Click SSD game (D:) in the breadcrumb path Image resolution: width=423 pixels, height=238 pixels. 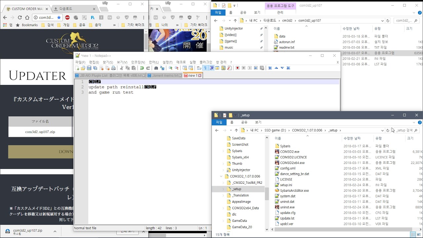[x=275, y=130]
